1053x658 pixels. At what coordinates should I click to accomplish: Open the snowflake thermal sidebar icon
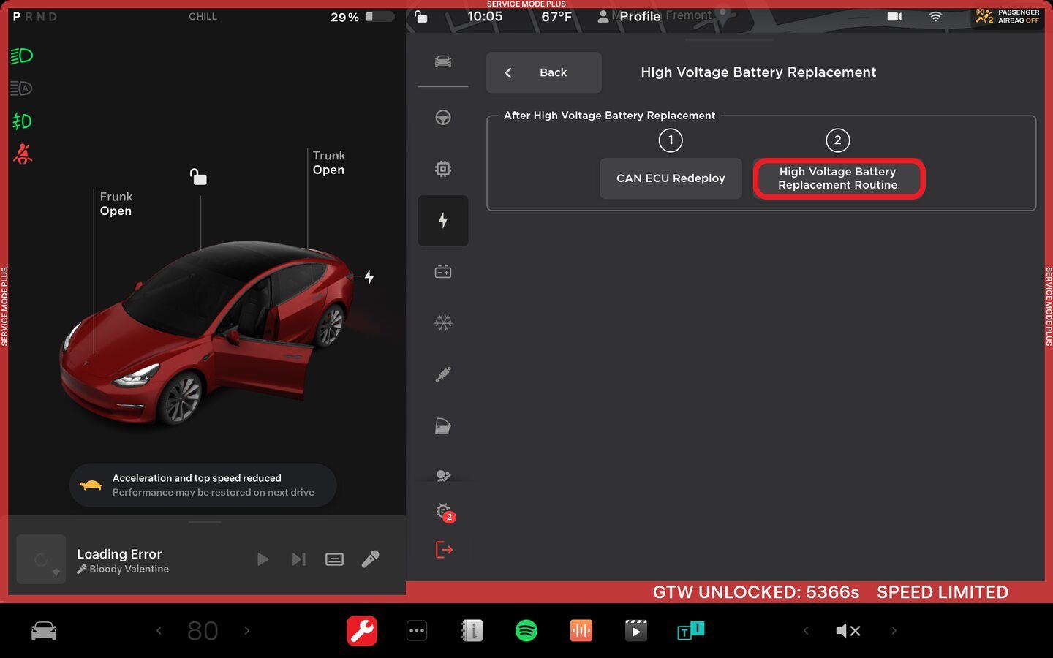[x=443, y=323]
